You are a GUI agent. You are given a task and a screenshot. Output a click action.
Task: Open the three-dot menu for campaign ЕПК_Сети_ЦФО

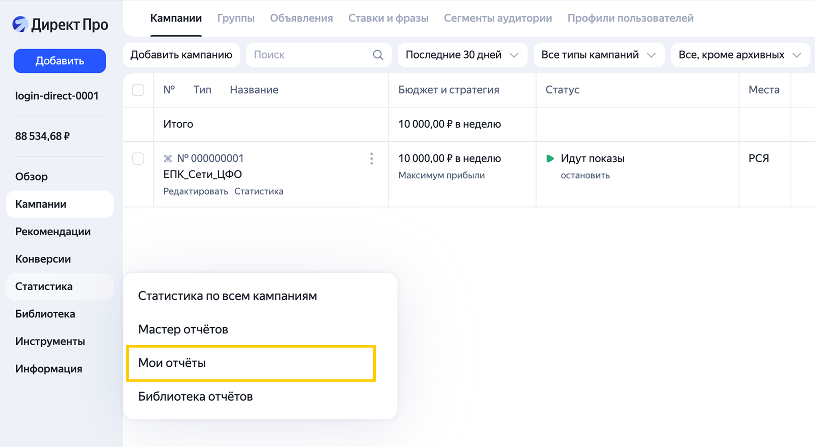[372, 158]
